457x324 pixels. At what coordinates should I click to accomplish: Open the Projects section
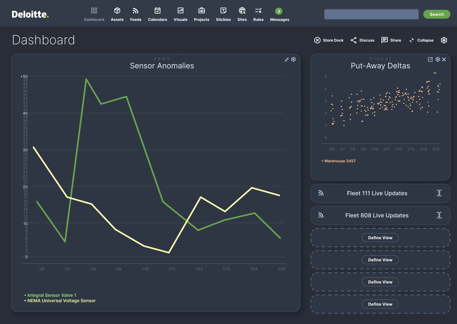202,14
